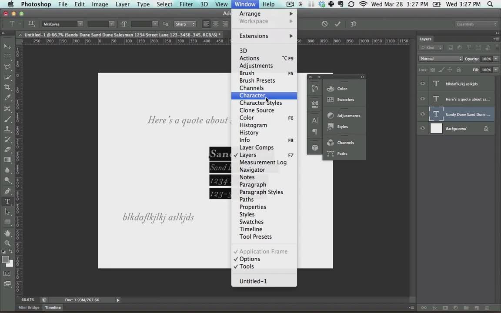Open the Essentials workspace dropdown

[476, 24]
